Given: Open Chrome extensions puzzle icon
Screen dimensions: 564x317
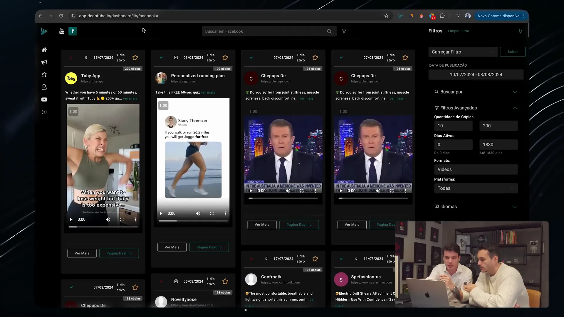Looking at the screenshot, I should [442, 16].
